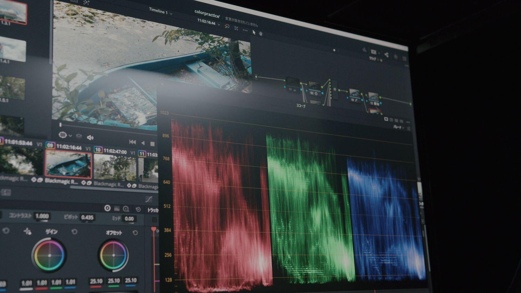Select the hand pan tool
The width and height of the screenshot is (521, 293).
(261, 33)
